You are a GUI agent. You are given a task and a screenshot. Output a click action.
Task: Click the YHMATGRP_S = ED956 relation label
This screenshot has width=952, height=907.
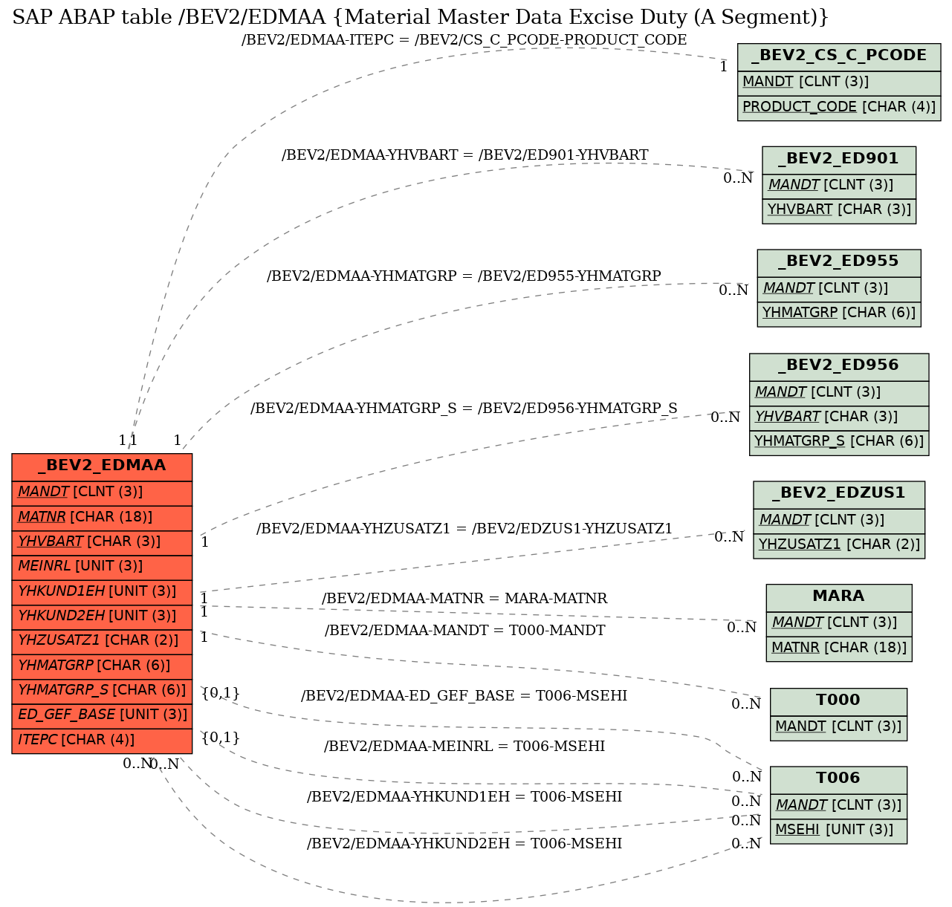[464, 409]
